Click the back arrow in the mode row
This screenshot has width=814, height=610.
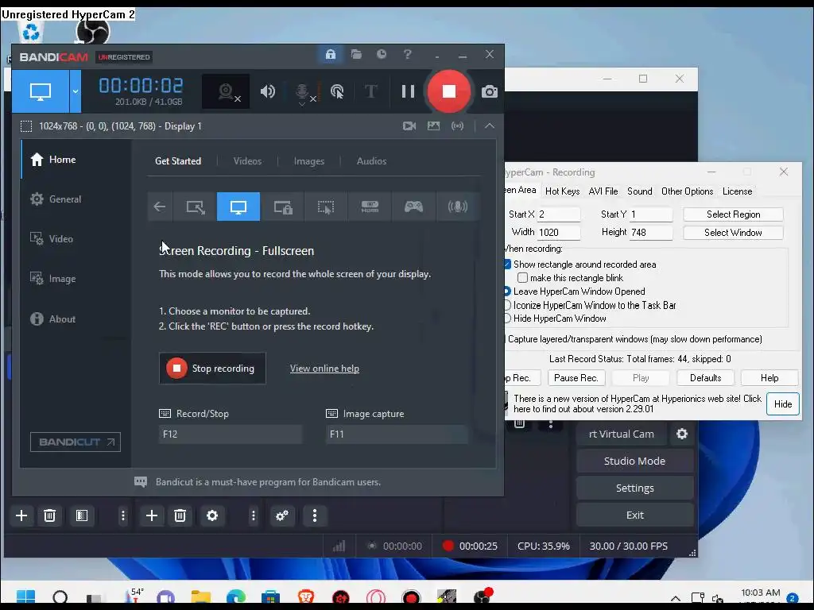160,207
